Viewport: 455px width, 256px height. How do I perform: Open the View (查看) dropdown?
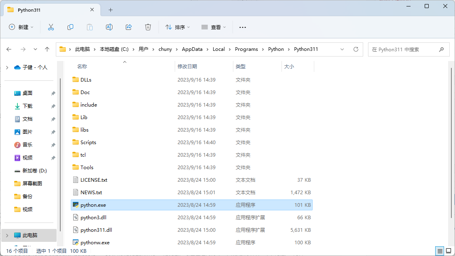coord(214,27)
